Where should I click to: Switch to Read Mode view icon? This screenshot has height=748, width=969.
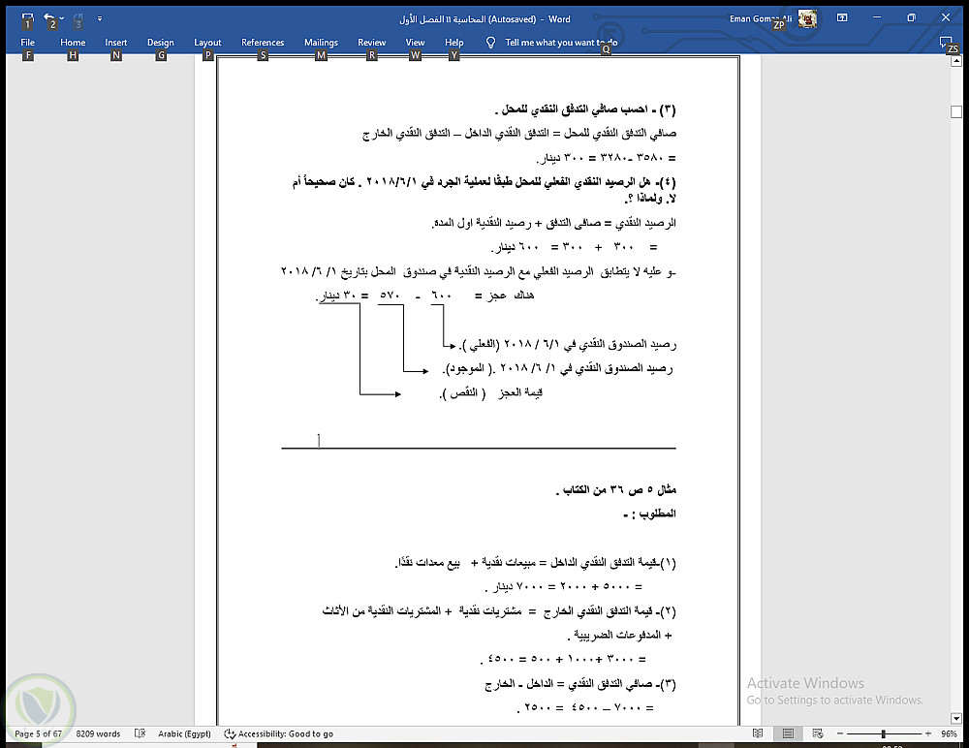pyautogui.click(x=758, y=733)
